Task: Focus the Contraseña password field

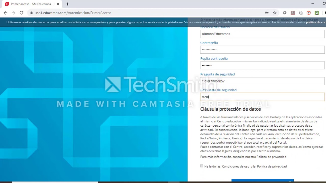Action: point(262,50)
